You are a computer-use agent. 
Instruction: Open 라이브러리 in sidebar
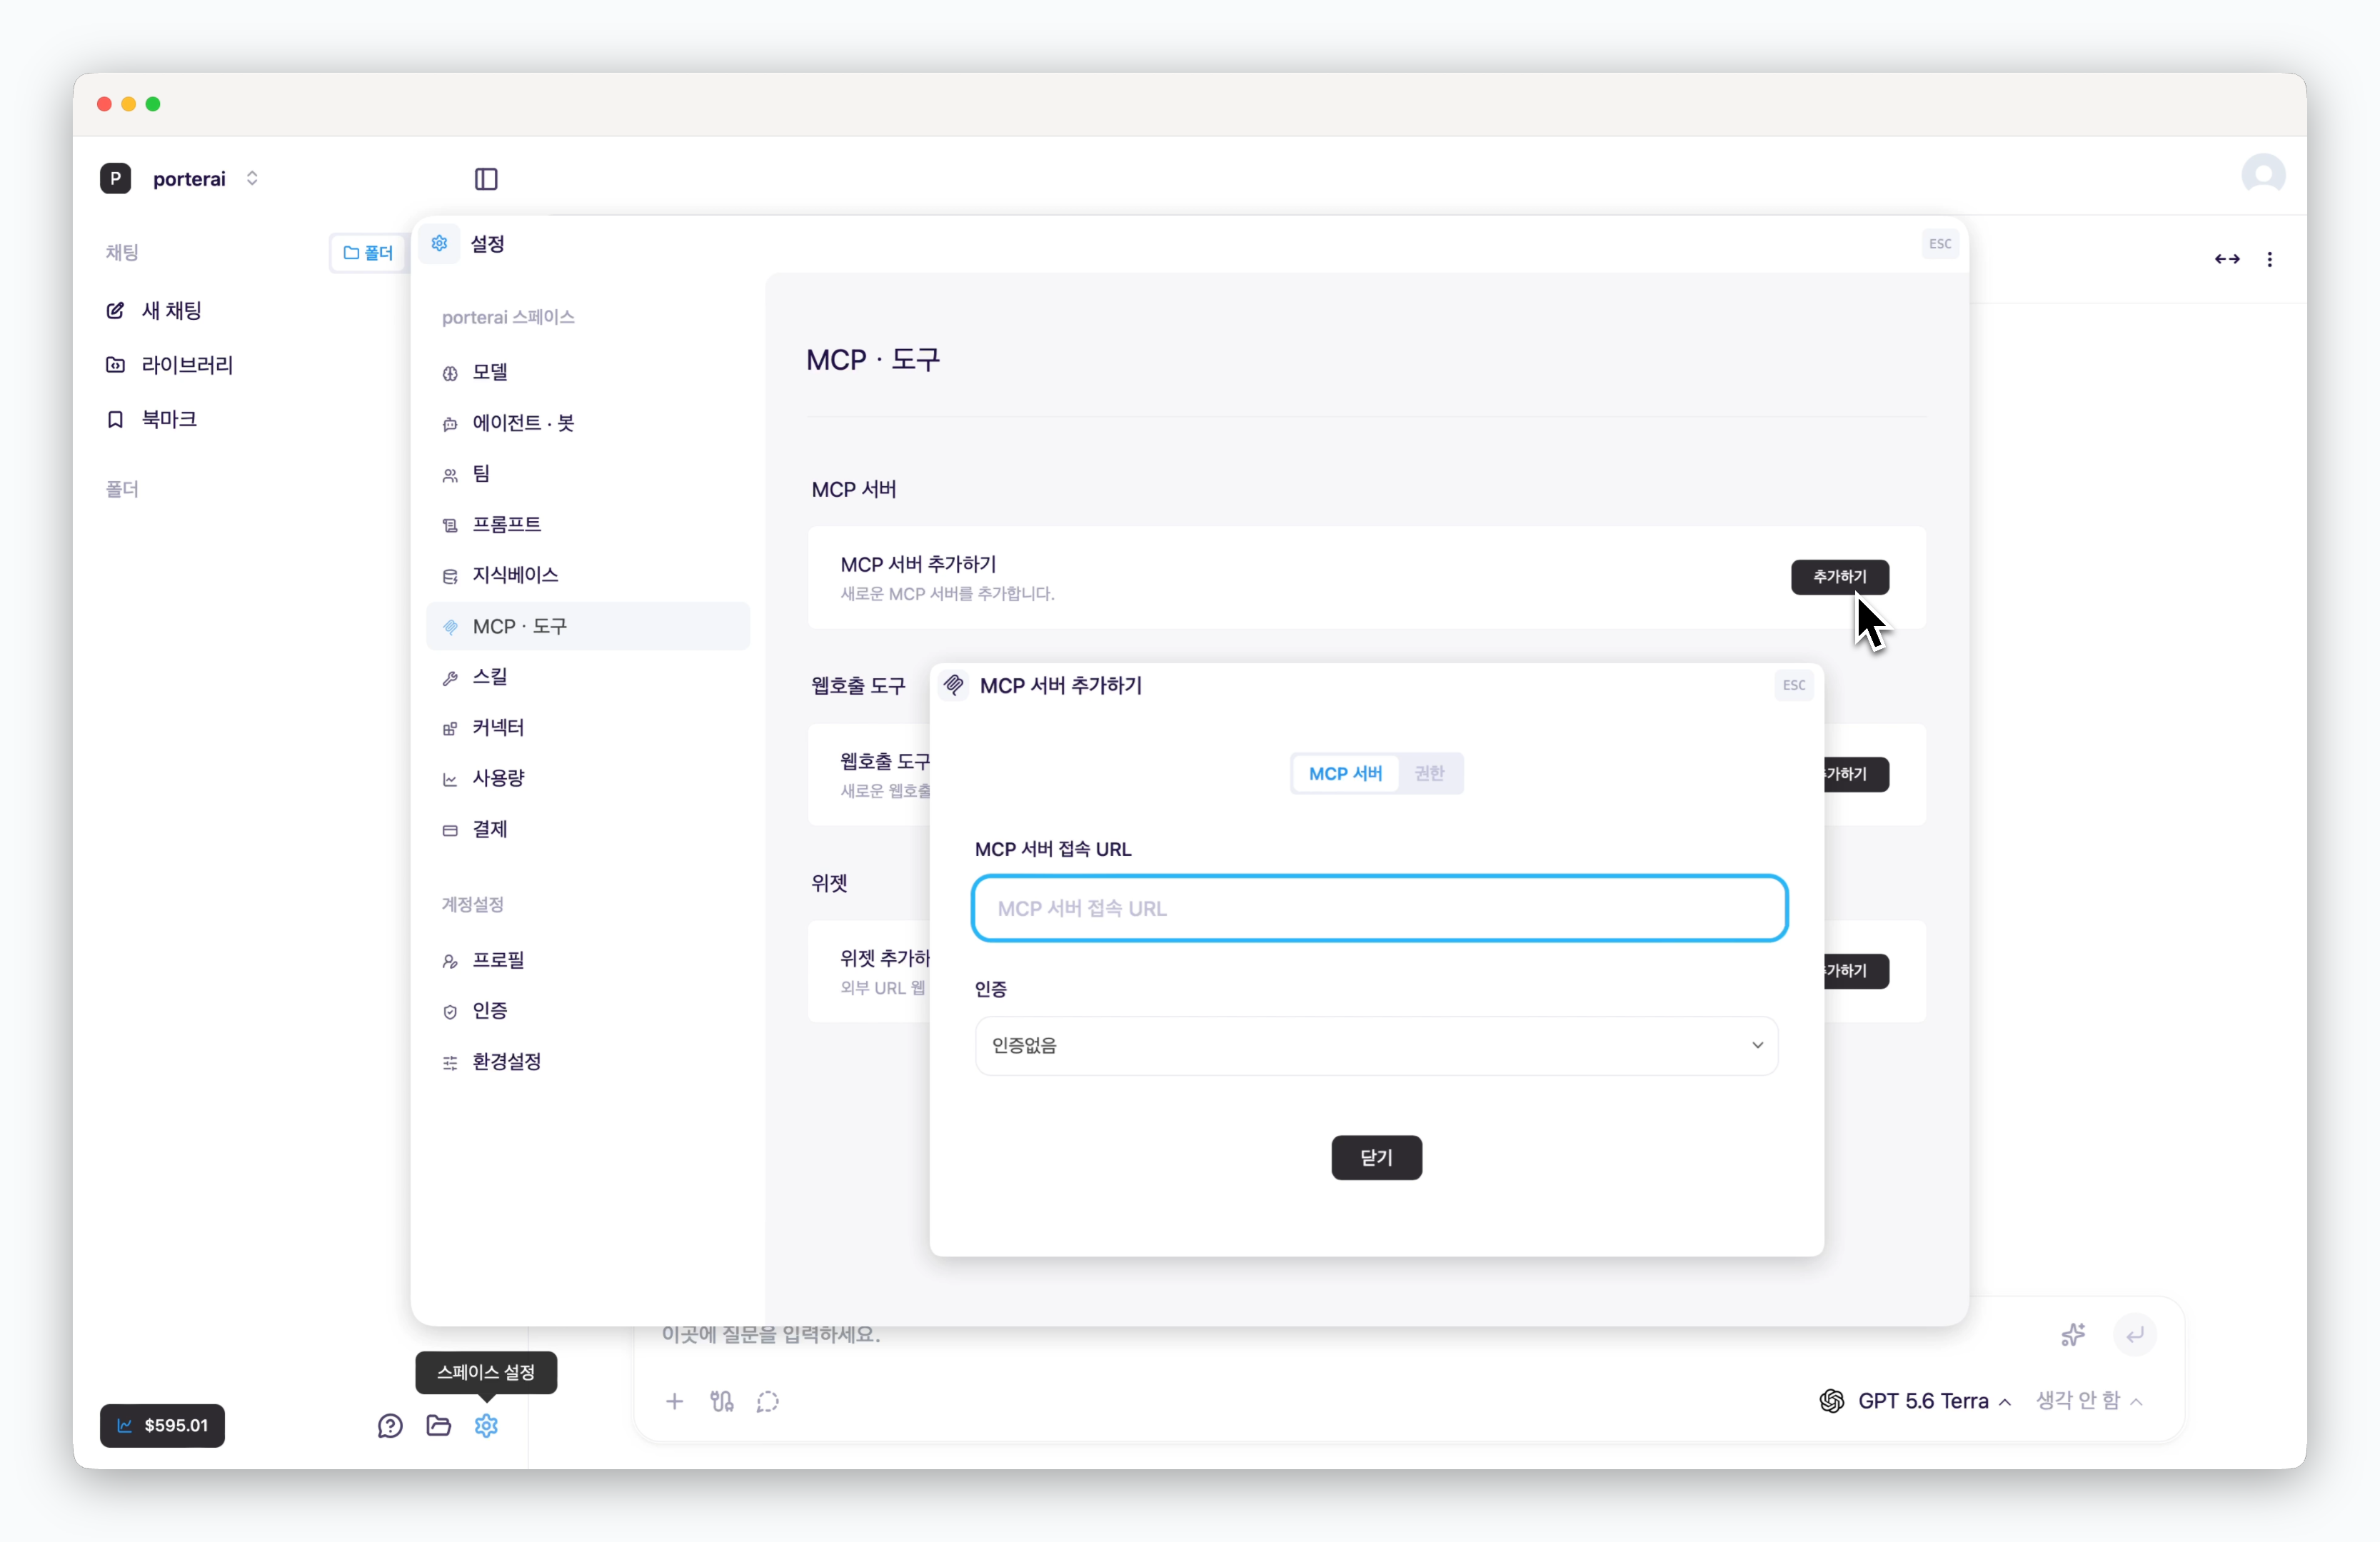coord(170,365)
